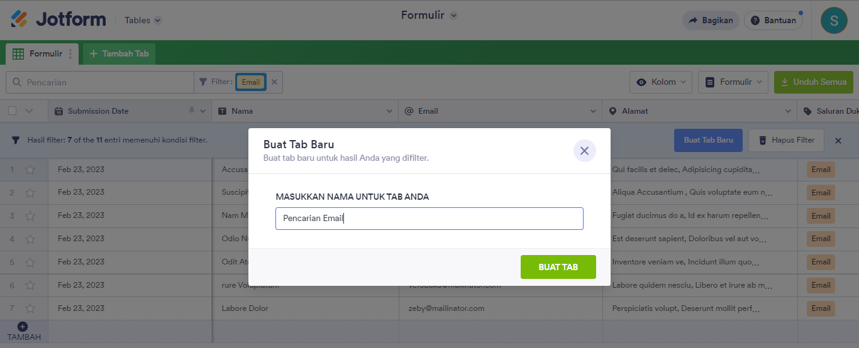Screen dimensions: 859x348
Task: Close the Buat Tab Baru dialog
Action: tap(584, 151)
